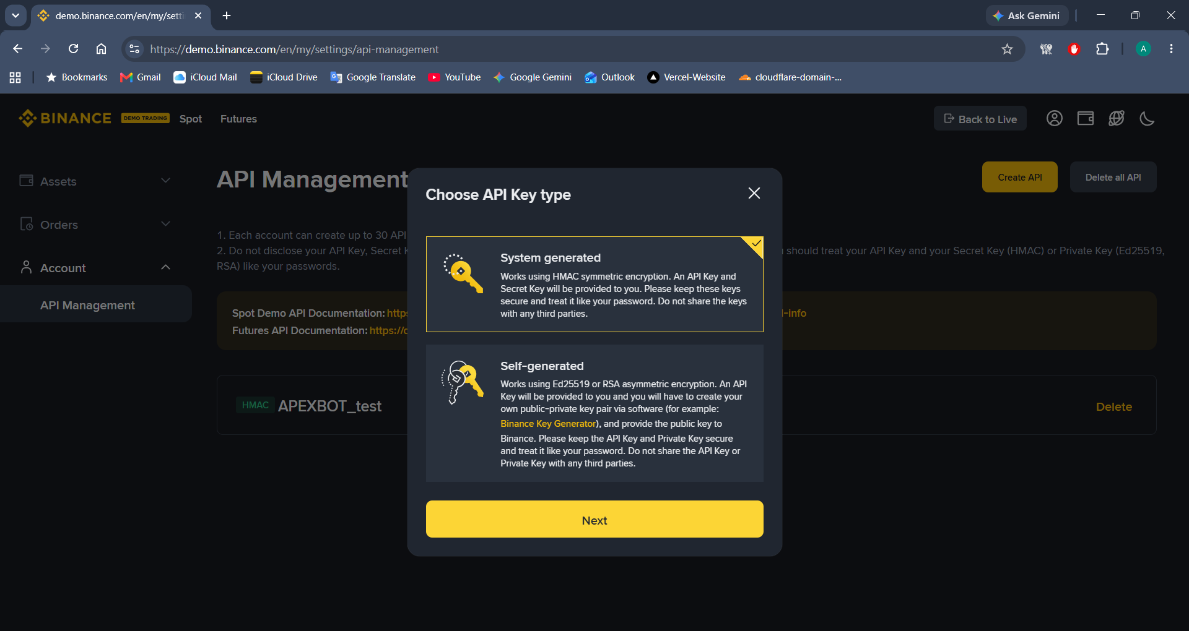
Task: Delete the APEXBOT_test API key
Action: point(1113,406)
